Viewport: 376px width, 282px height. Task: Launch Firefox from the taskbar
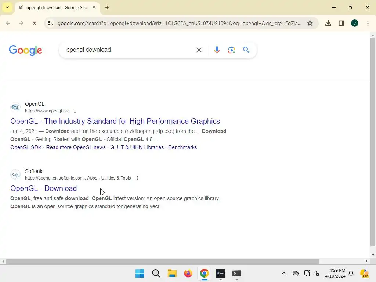pos(188,273)
